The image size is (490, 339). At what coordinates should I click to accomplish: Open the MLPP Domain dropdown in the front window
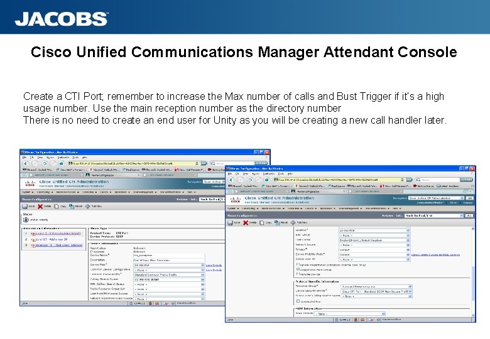coord(350,314)
